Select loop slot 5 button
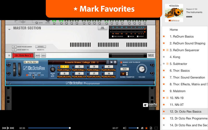 (64, 73)
